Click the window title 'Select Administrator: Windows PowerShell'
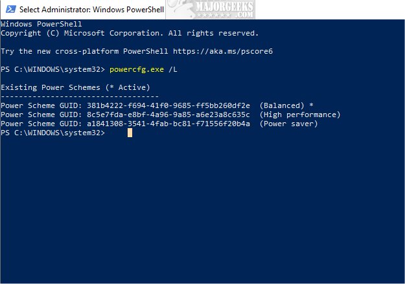 [x=91, y=10]
